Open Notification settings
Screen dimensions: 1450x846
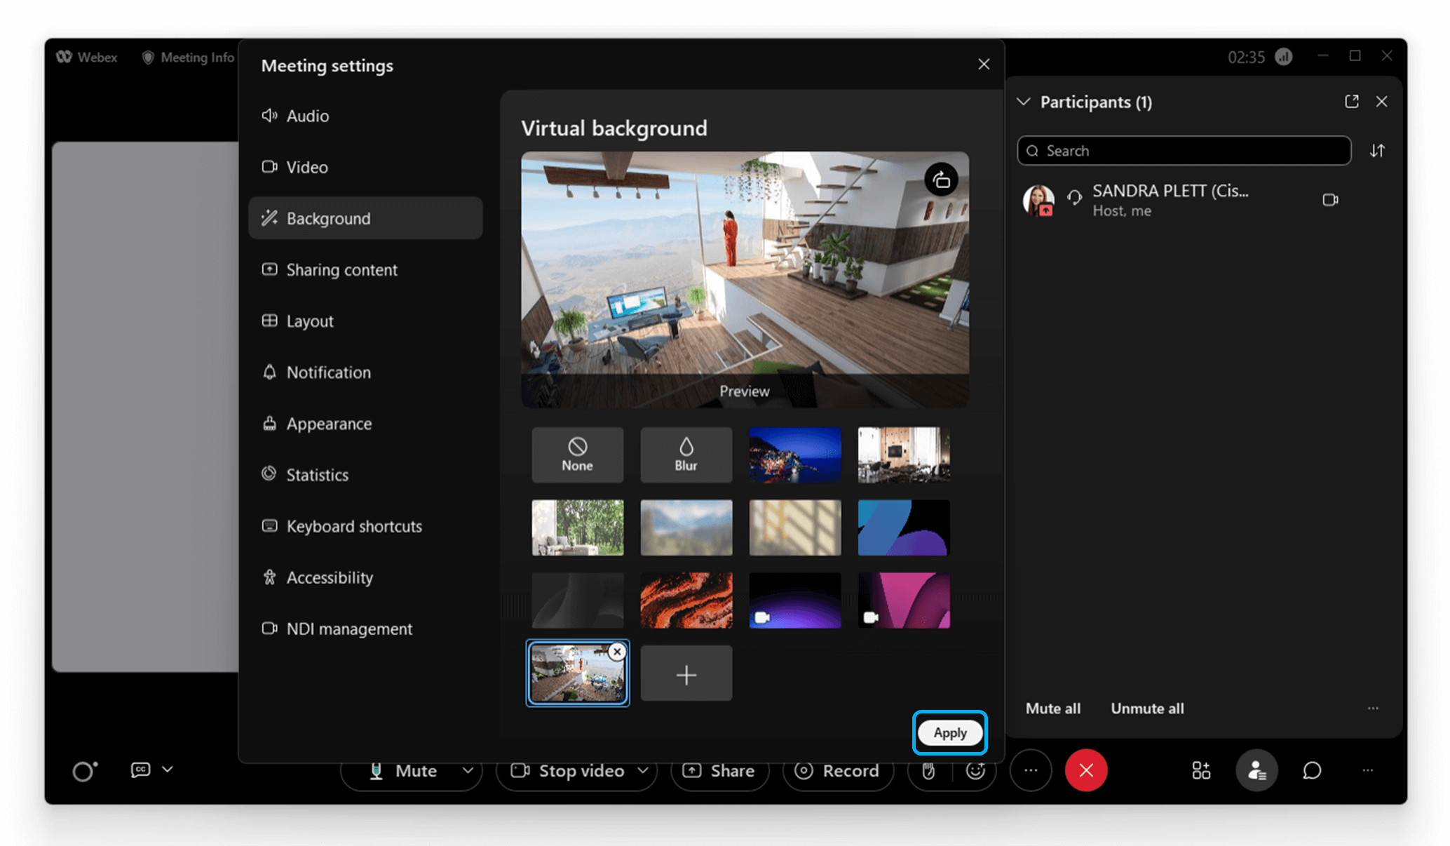coord(365,372)
